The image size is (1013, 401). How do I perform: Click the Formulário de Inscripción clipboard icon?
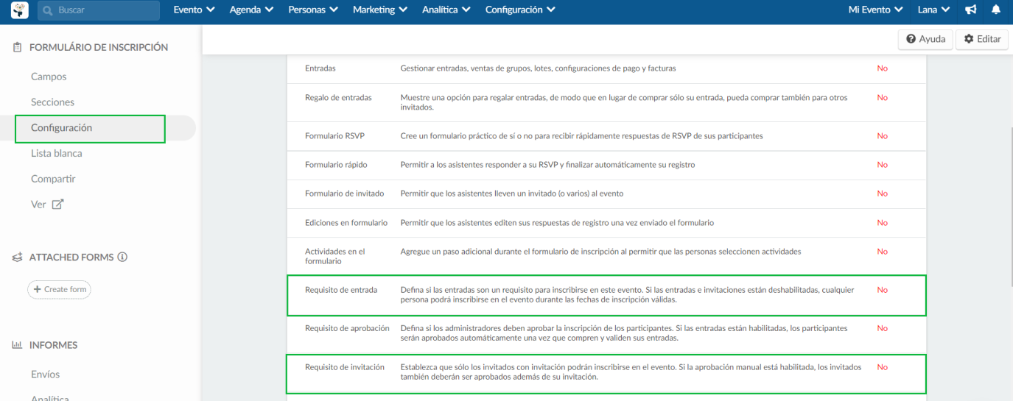(17, 47)
